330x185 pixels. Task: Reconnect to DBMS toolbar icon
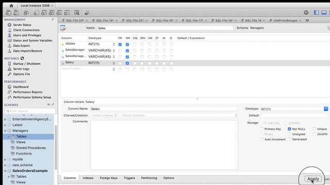(87, 13)
